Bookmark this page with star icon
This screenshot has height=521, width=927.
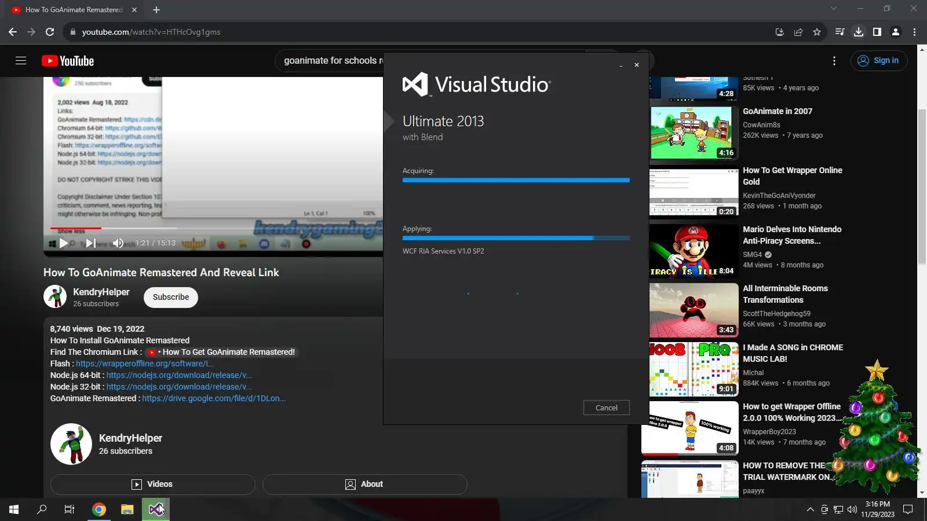[x=817, y=32]
